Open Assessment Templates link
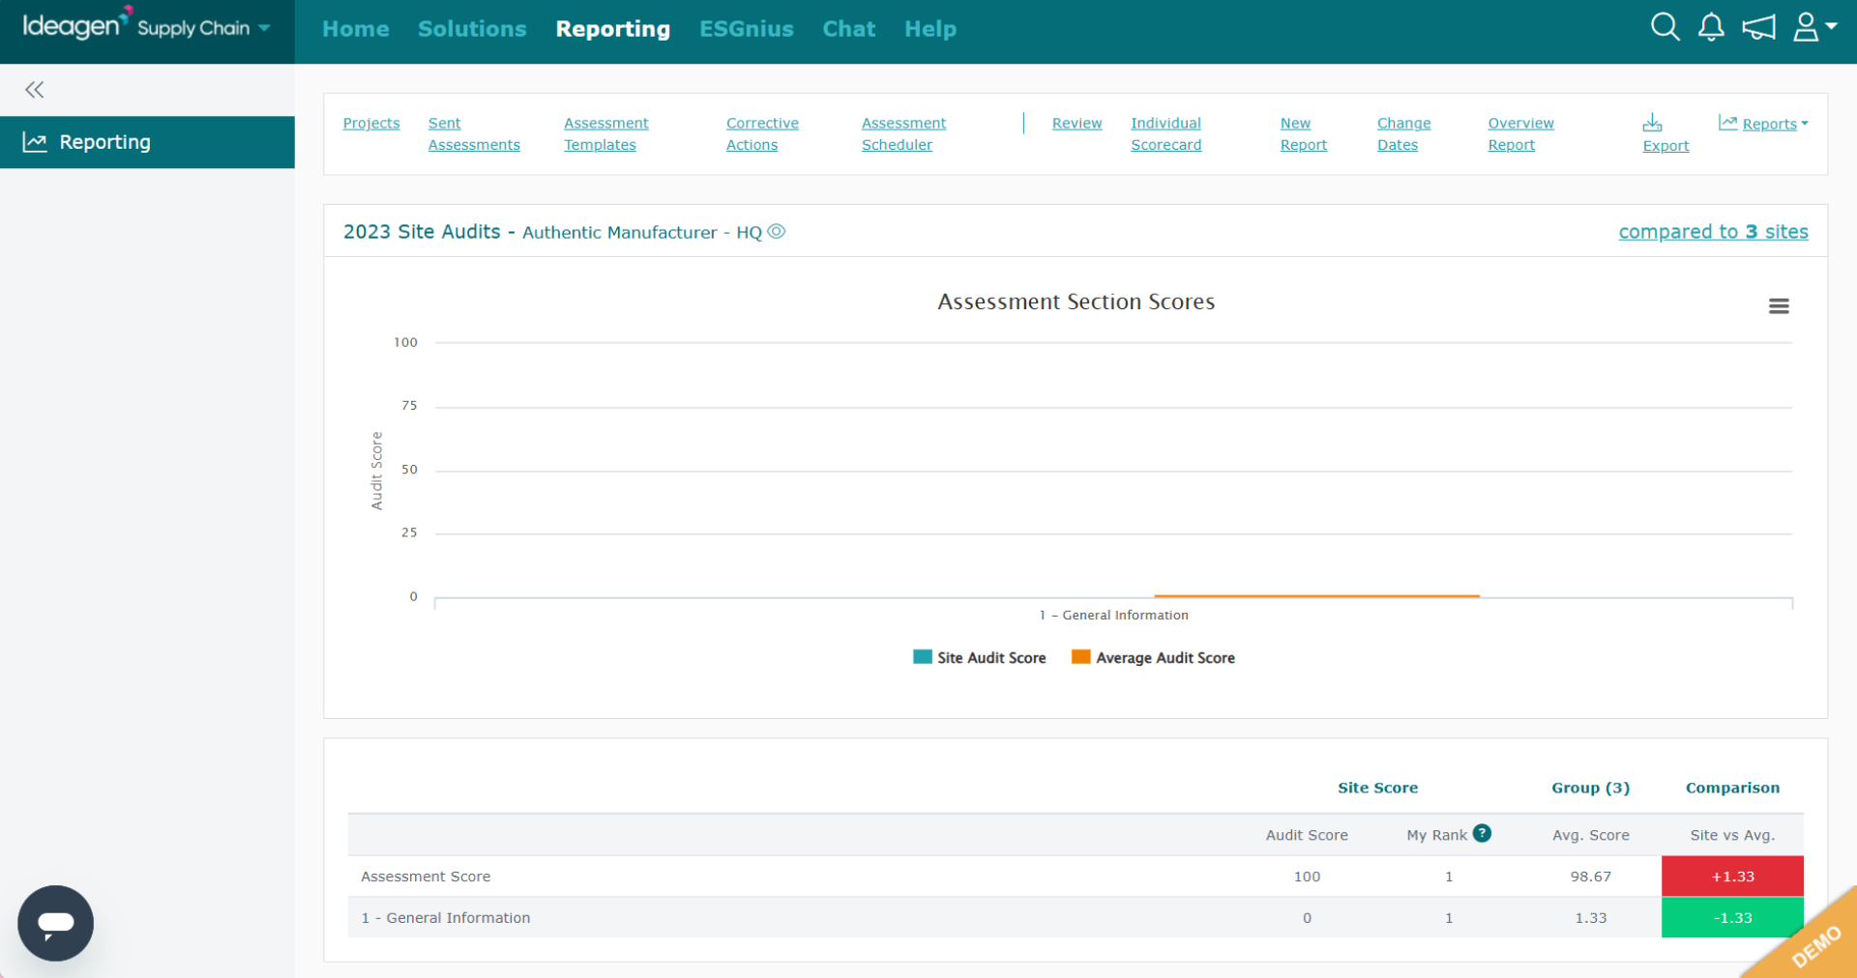Viewport: 1857px width, 978px height. click(606, 134)
